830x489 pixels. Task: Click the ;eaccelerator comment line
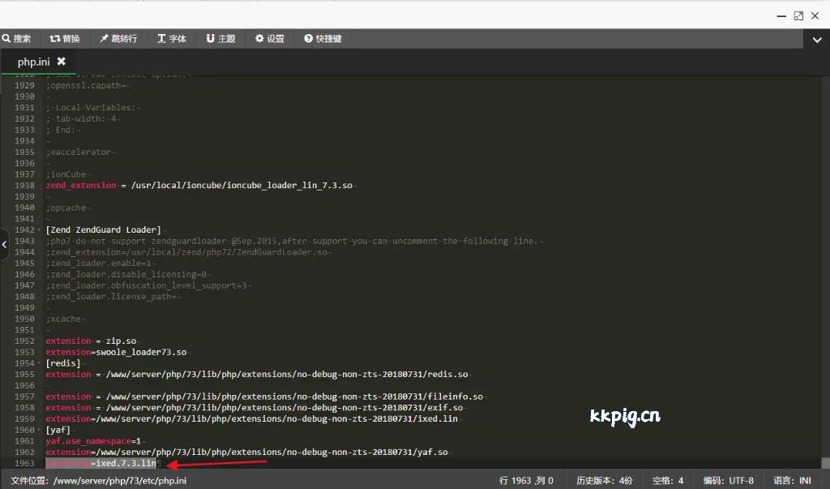pyautogui.click(x=79, y=152)
